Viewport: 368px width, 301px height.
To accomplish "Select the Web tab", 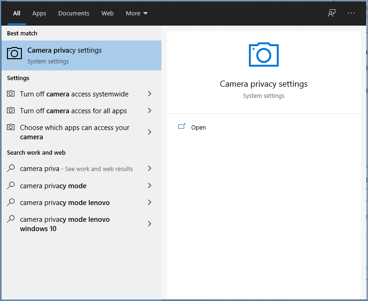I will click(x=107, y=14).
